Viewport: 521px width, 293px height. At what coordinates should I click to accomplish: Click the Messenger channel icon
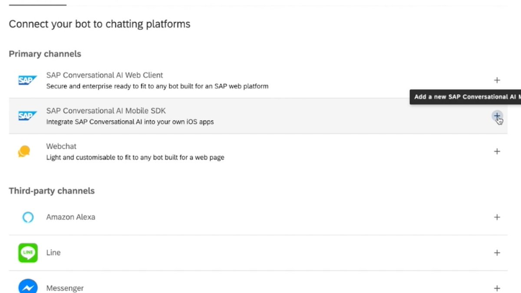27,287
